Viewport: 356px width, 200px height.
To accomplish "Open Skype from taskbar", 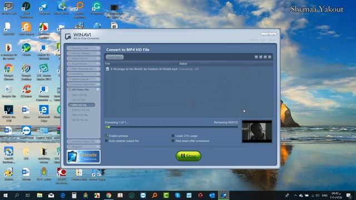I will 177,196.
